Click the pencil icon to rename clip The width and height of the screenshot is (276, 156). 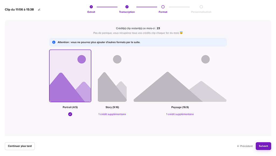pos(39,10)
